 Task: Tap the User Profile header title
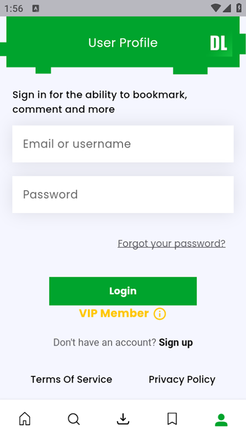(123, 43)
